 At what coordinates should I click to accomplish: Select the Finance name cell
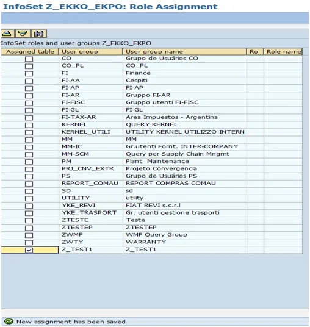tap(185, 73)
